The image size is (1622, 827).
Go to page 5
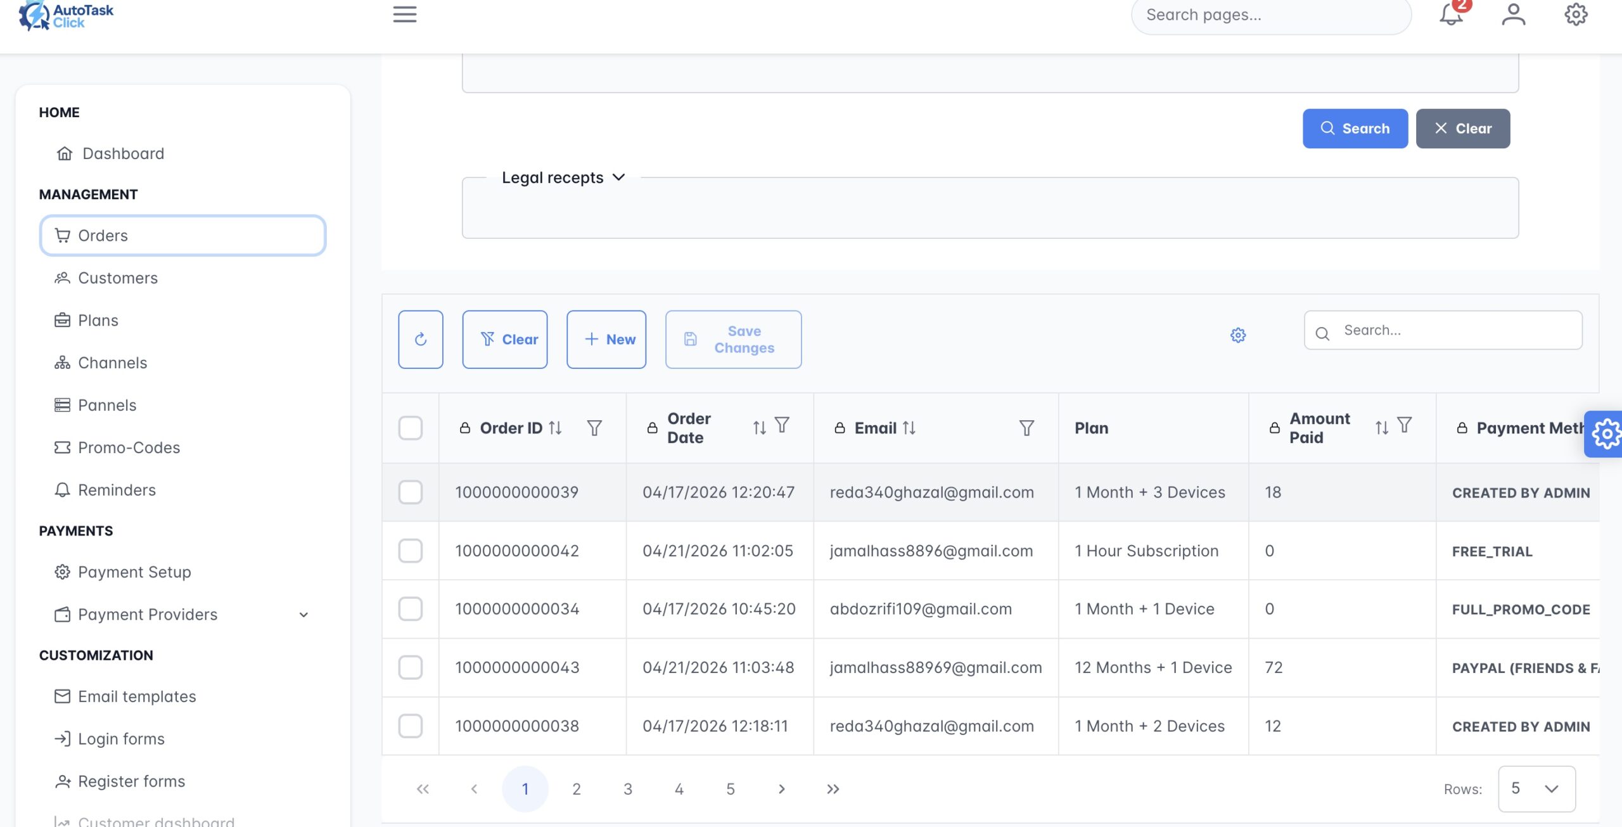pos(731,789)
